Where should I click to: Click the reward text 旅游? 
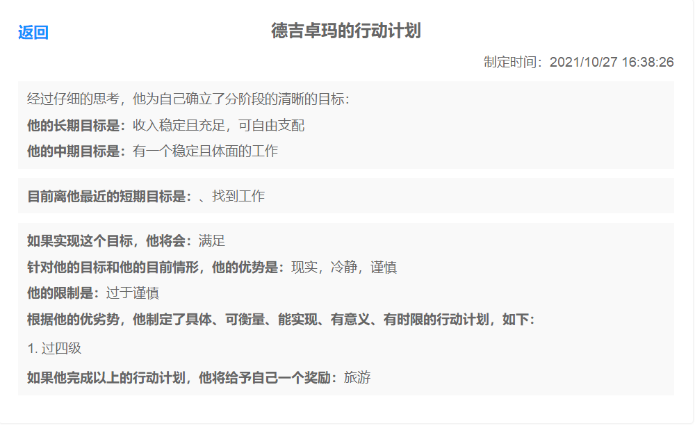pyautogui.click(x=357, y=378)
